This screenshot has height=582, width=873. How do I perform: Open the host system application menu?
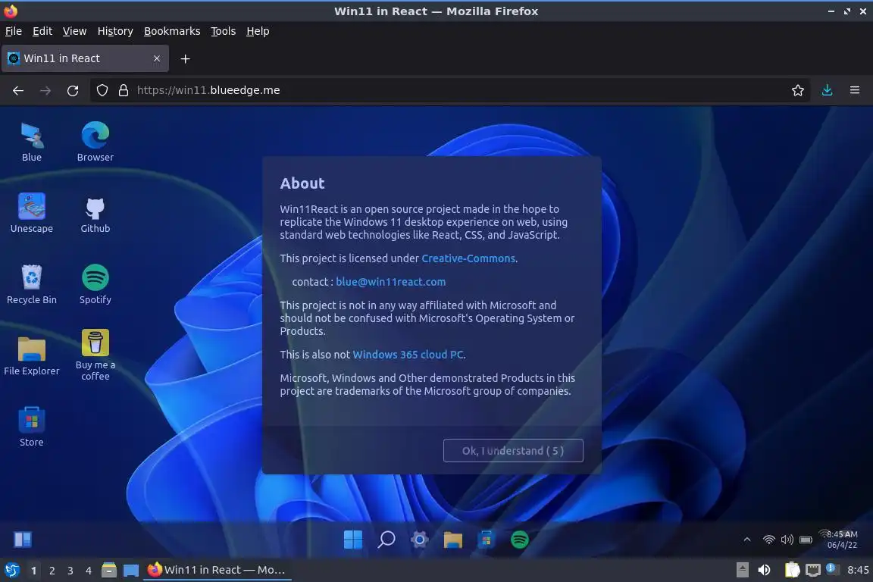point(11,570)
